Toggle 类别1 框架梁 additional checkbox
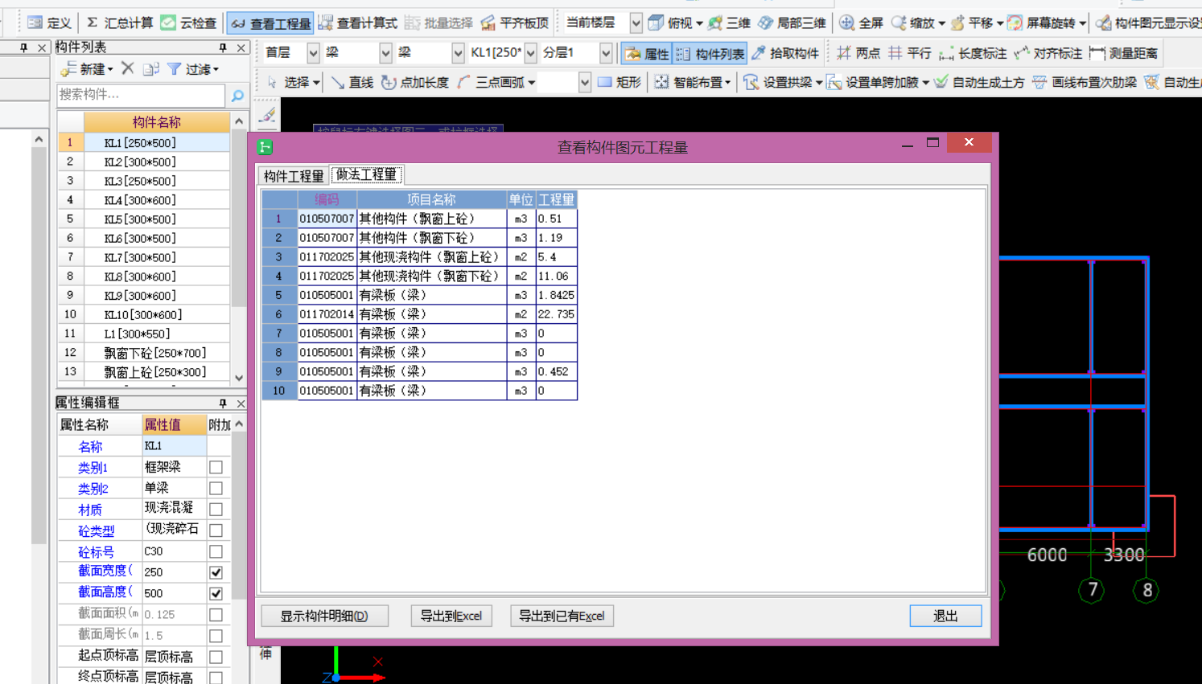Viewport: 1202px width, 684px height. coord(216,467)
